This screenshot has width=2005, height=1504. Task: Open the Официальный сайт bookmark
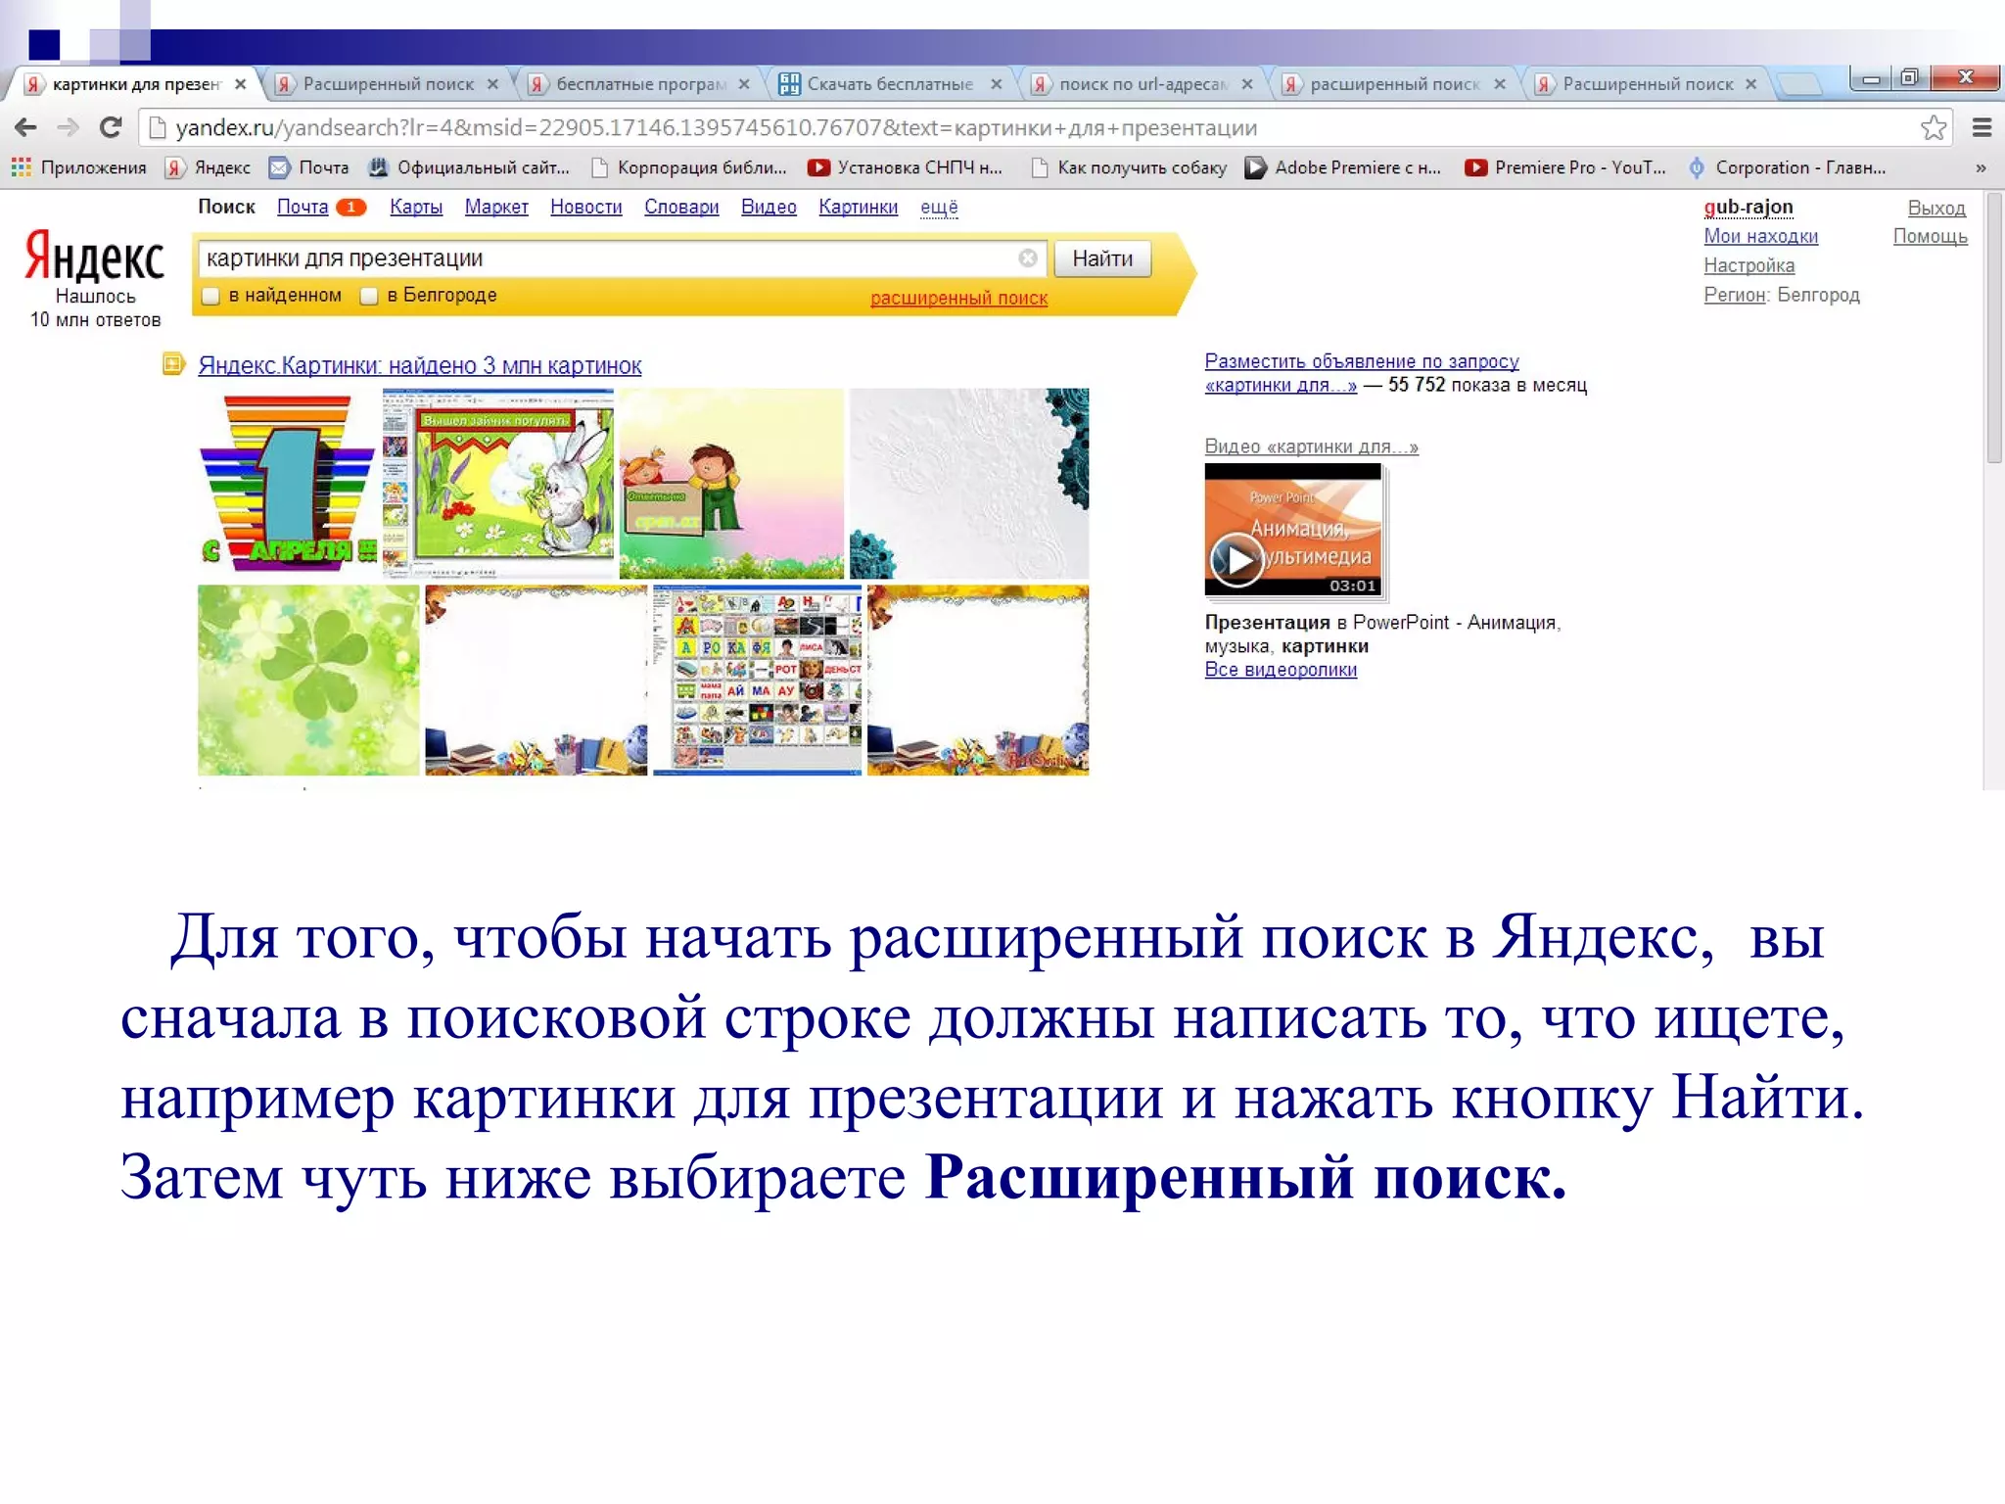(469, 167)
